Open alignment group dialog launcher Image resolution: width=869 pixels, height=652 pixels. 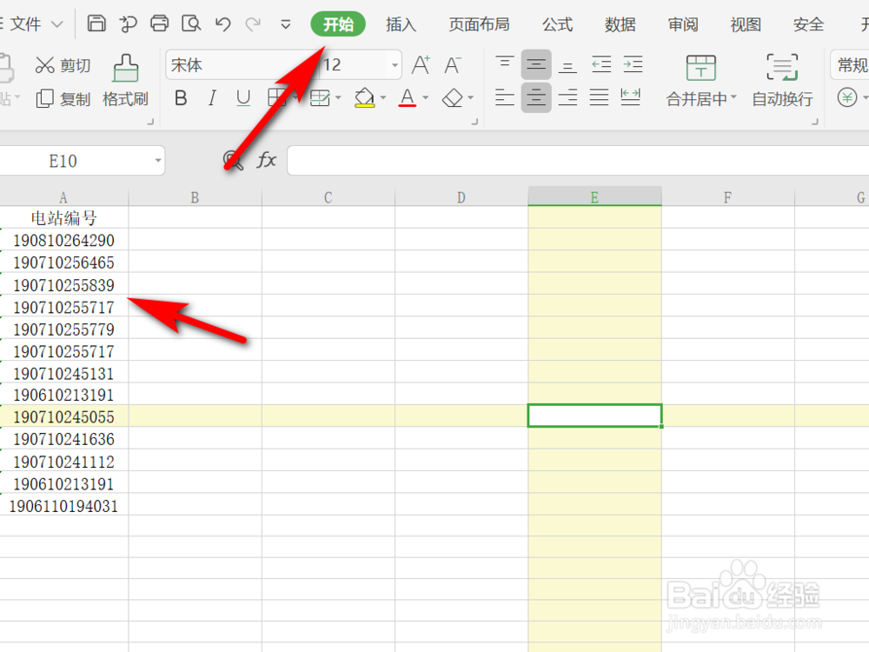tap(815, 122)
